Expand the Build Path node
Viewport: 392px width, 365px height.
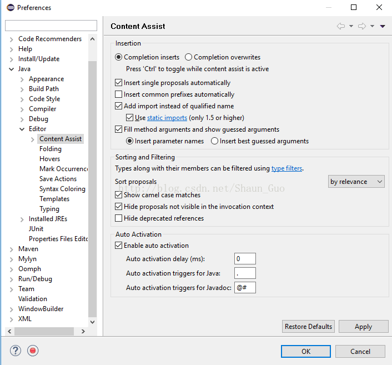pyautogui.click(x=22, y=89)
